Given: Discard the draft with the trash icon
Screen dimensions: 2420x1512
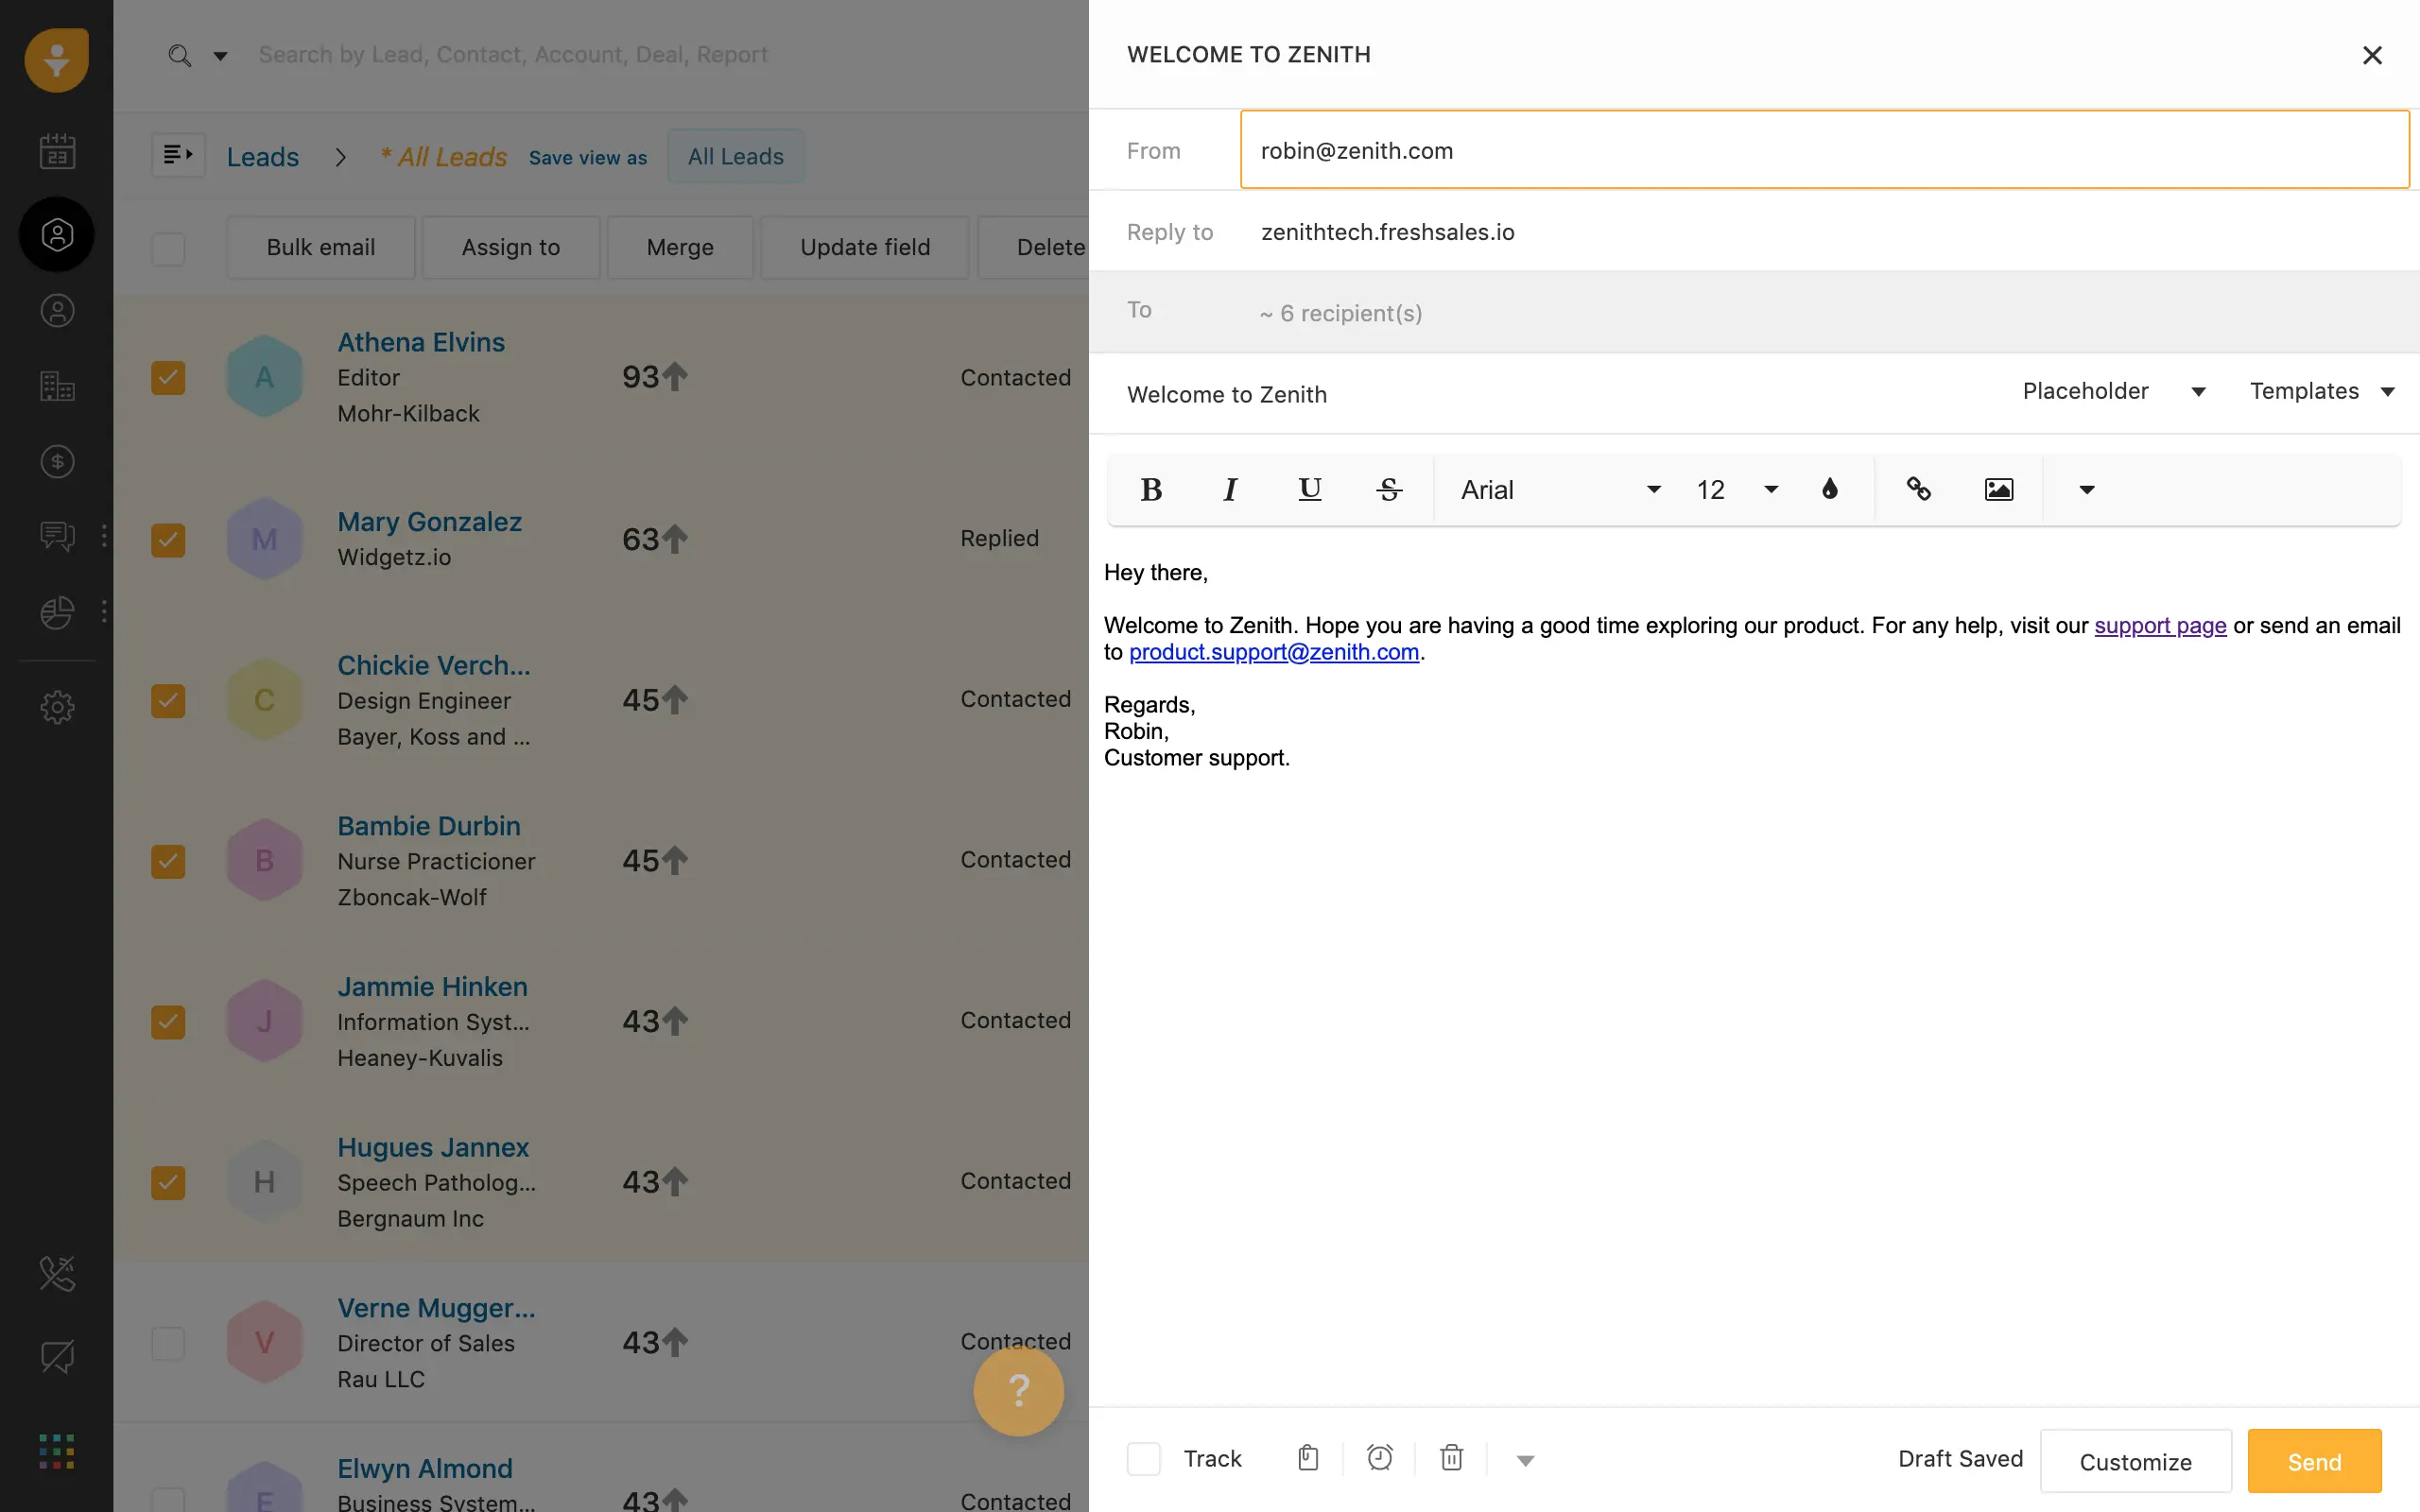Looking at the screenshot, I should [1452, 1458].
